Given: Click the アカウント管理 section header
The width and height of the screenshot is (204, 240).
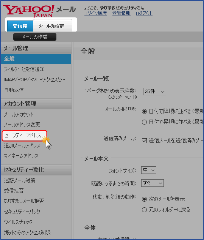Looking at the screenshot, I should 36,104.
